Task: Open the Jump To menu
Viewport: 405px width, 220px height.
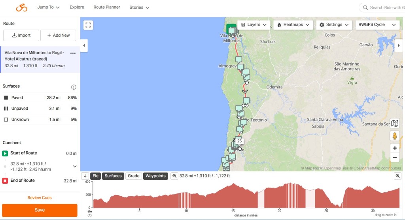Action: [x=48, y=7]
